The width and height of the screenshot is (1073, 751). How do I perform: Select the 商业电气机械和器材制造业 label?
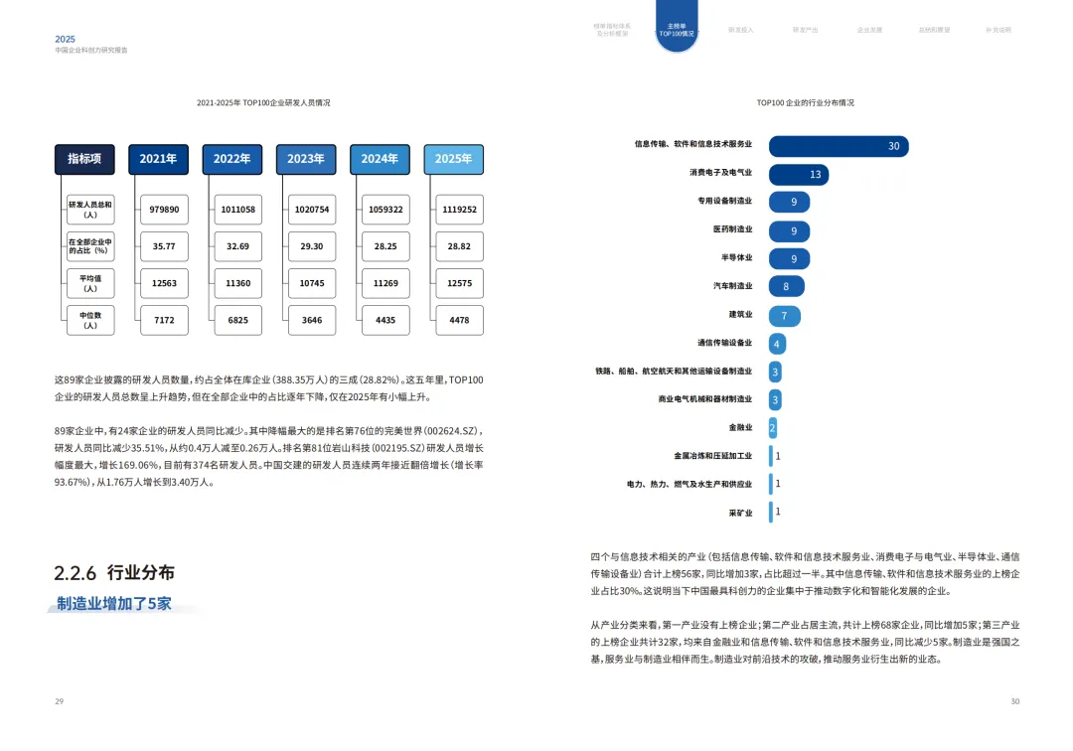coord(704,398)
